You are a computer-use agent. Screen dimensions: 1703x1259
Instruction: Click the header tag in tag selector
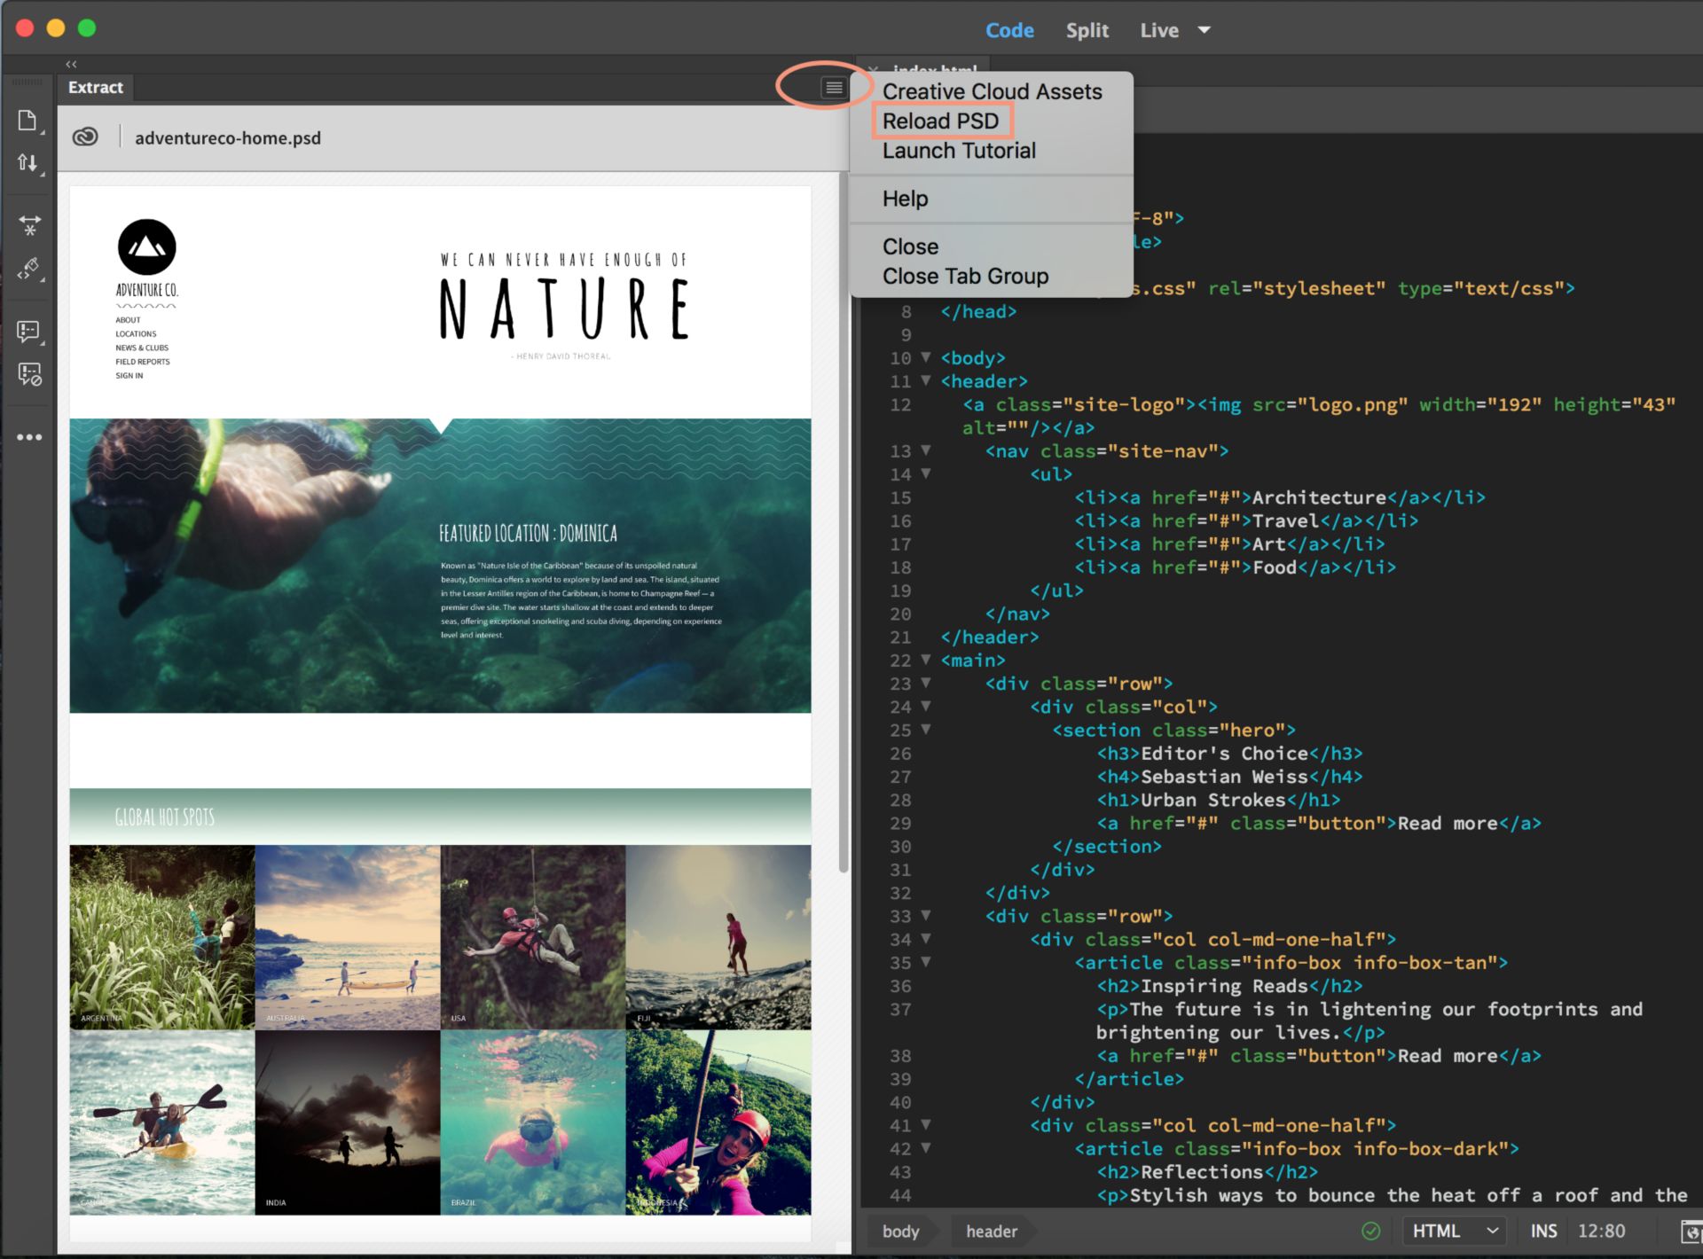click(991, 1231)
